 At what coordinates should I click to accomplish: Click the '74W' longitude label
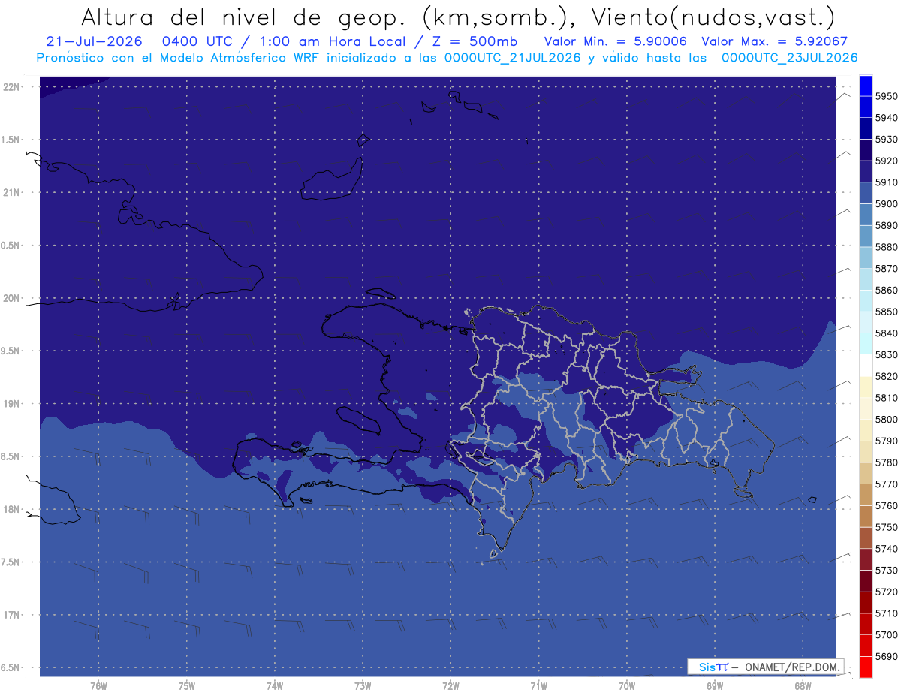[275, 685]
